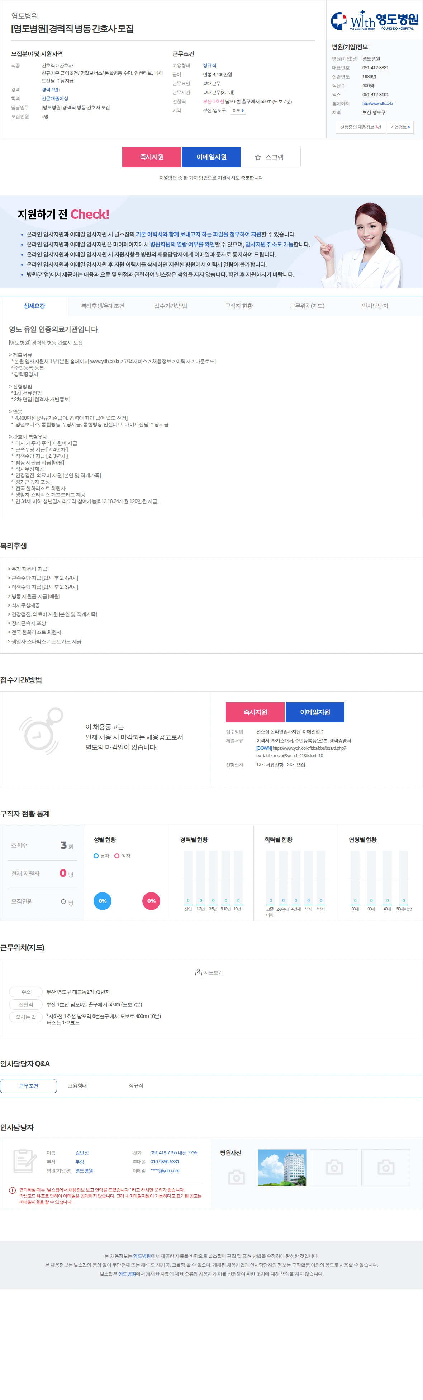
Task: Click the 영도병원 logo image
Action: [x=374, y=21]
